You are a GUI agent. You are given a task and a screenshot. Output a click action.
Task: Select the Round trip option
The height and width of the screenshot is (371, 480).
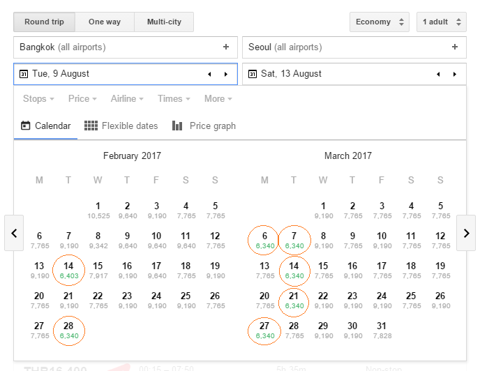(44, 22)
